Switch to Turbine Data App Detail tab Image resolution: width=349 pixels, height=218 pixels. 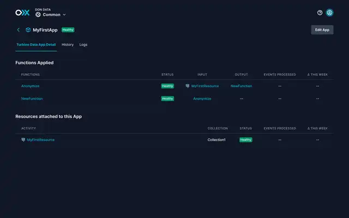(x=36, y=45)
